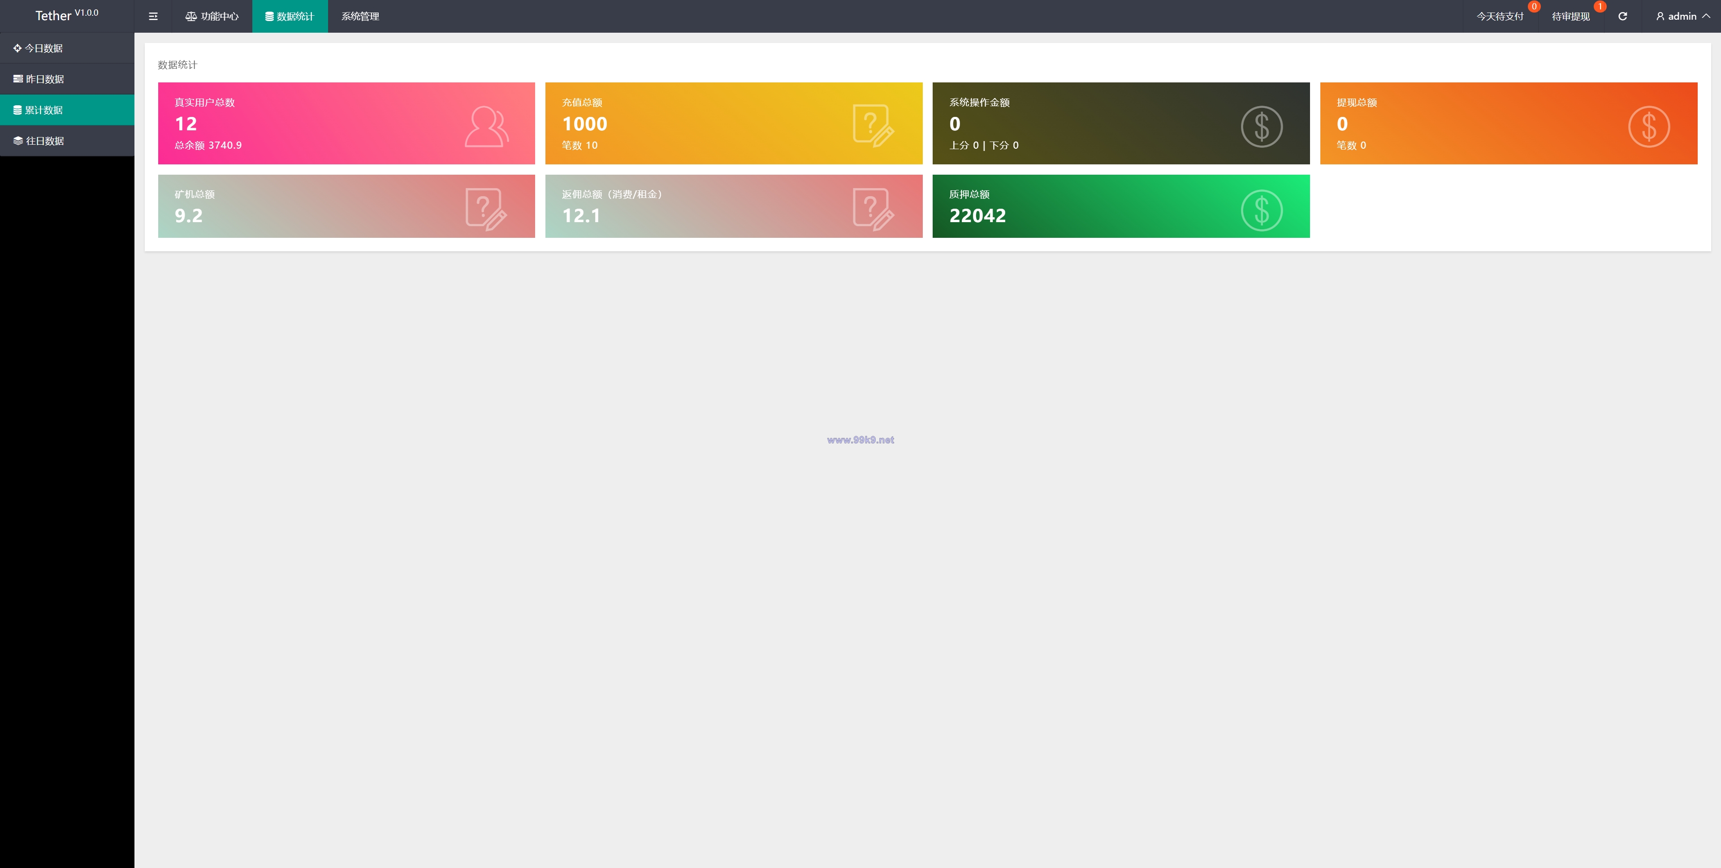Click the 系统操作金额 card title
The image size is (1721, 868).
click(979, 102)
